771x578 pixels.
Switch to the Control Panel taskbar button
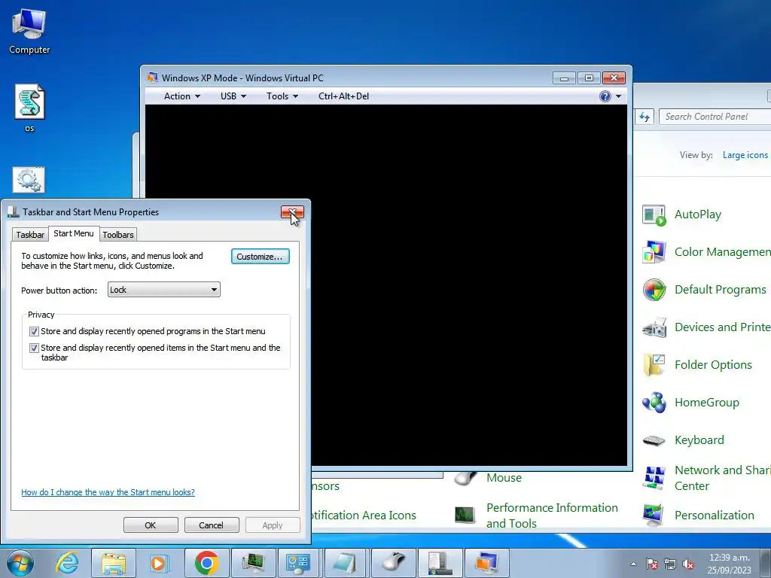[x=298, y=563]
